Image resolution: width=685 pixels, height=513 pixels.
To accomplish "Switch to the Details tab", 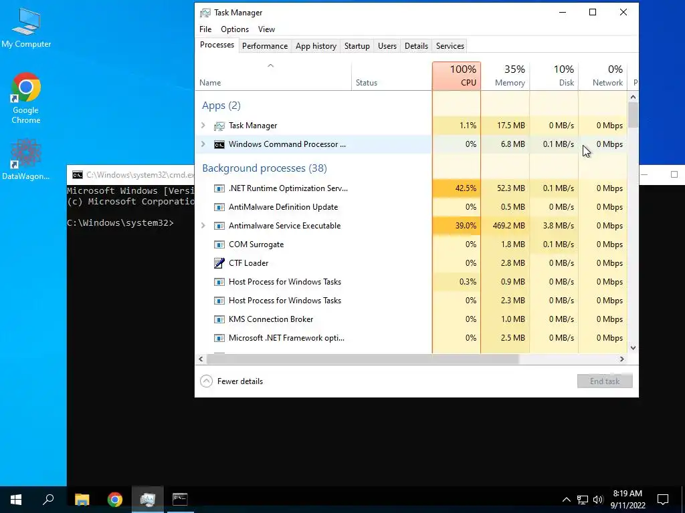I will point(416,46).
